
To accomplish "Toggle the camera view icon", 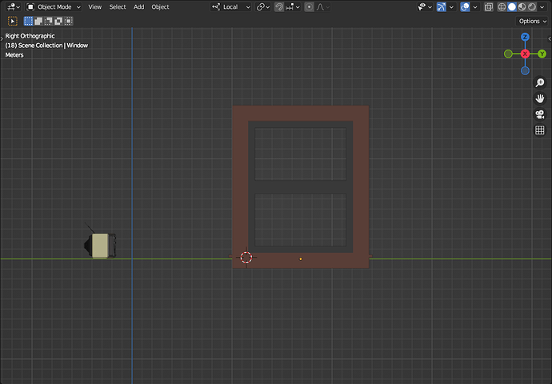I will [x=540, y=114].
